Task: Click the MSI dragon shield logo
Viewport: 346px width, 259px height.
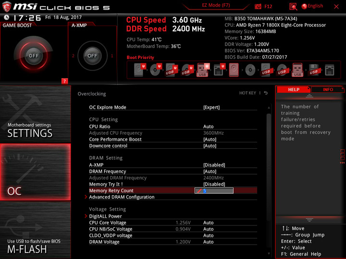Action: pos(7,7)
